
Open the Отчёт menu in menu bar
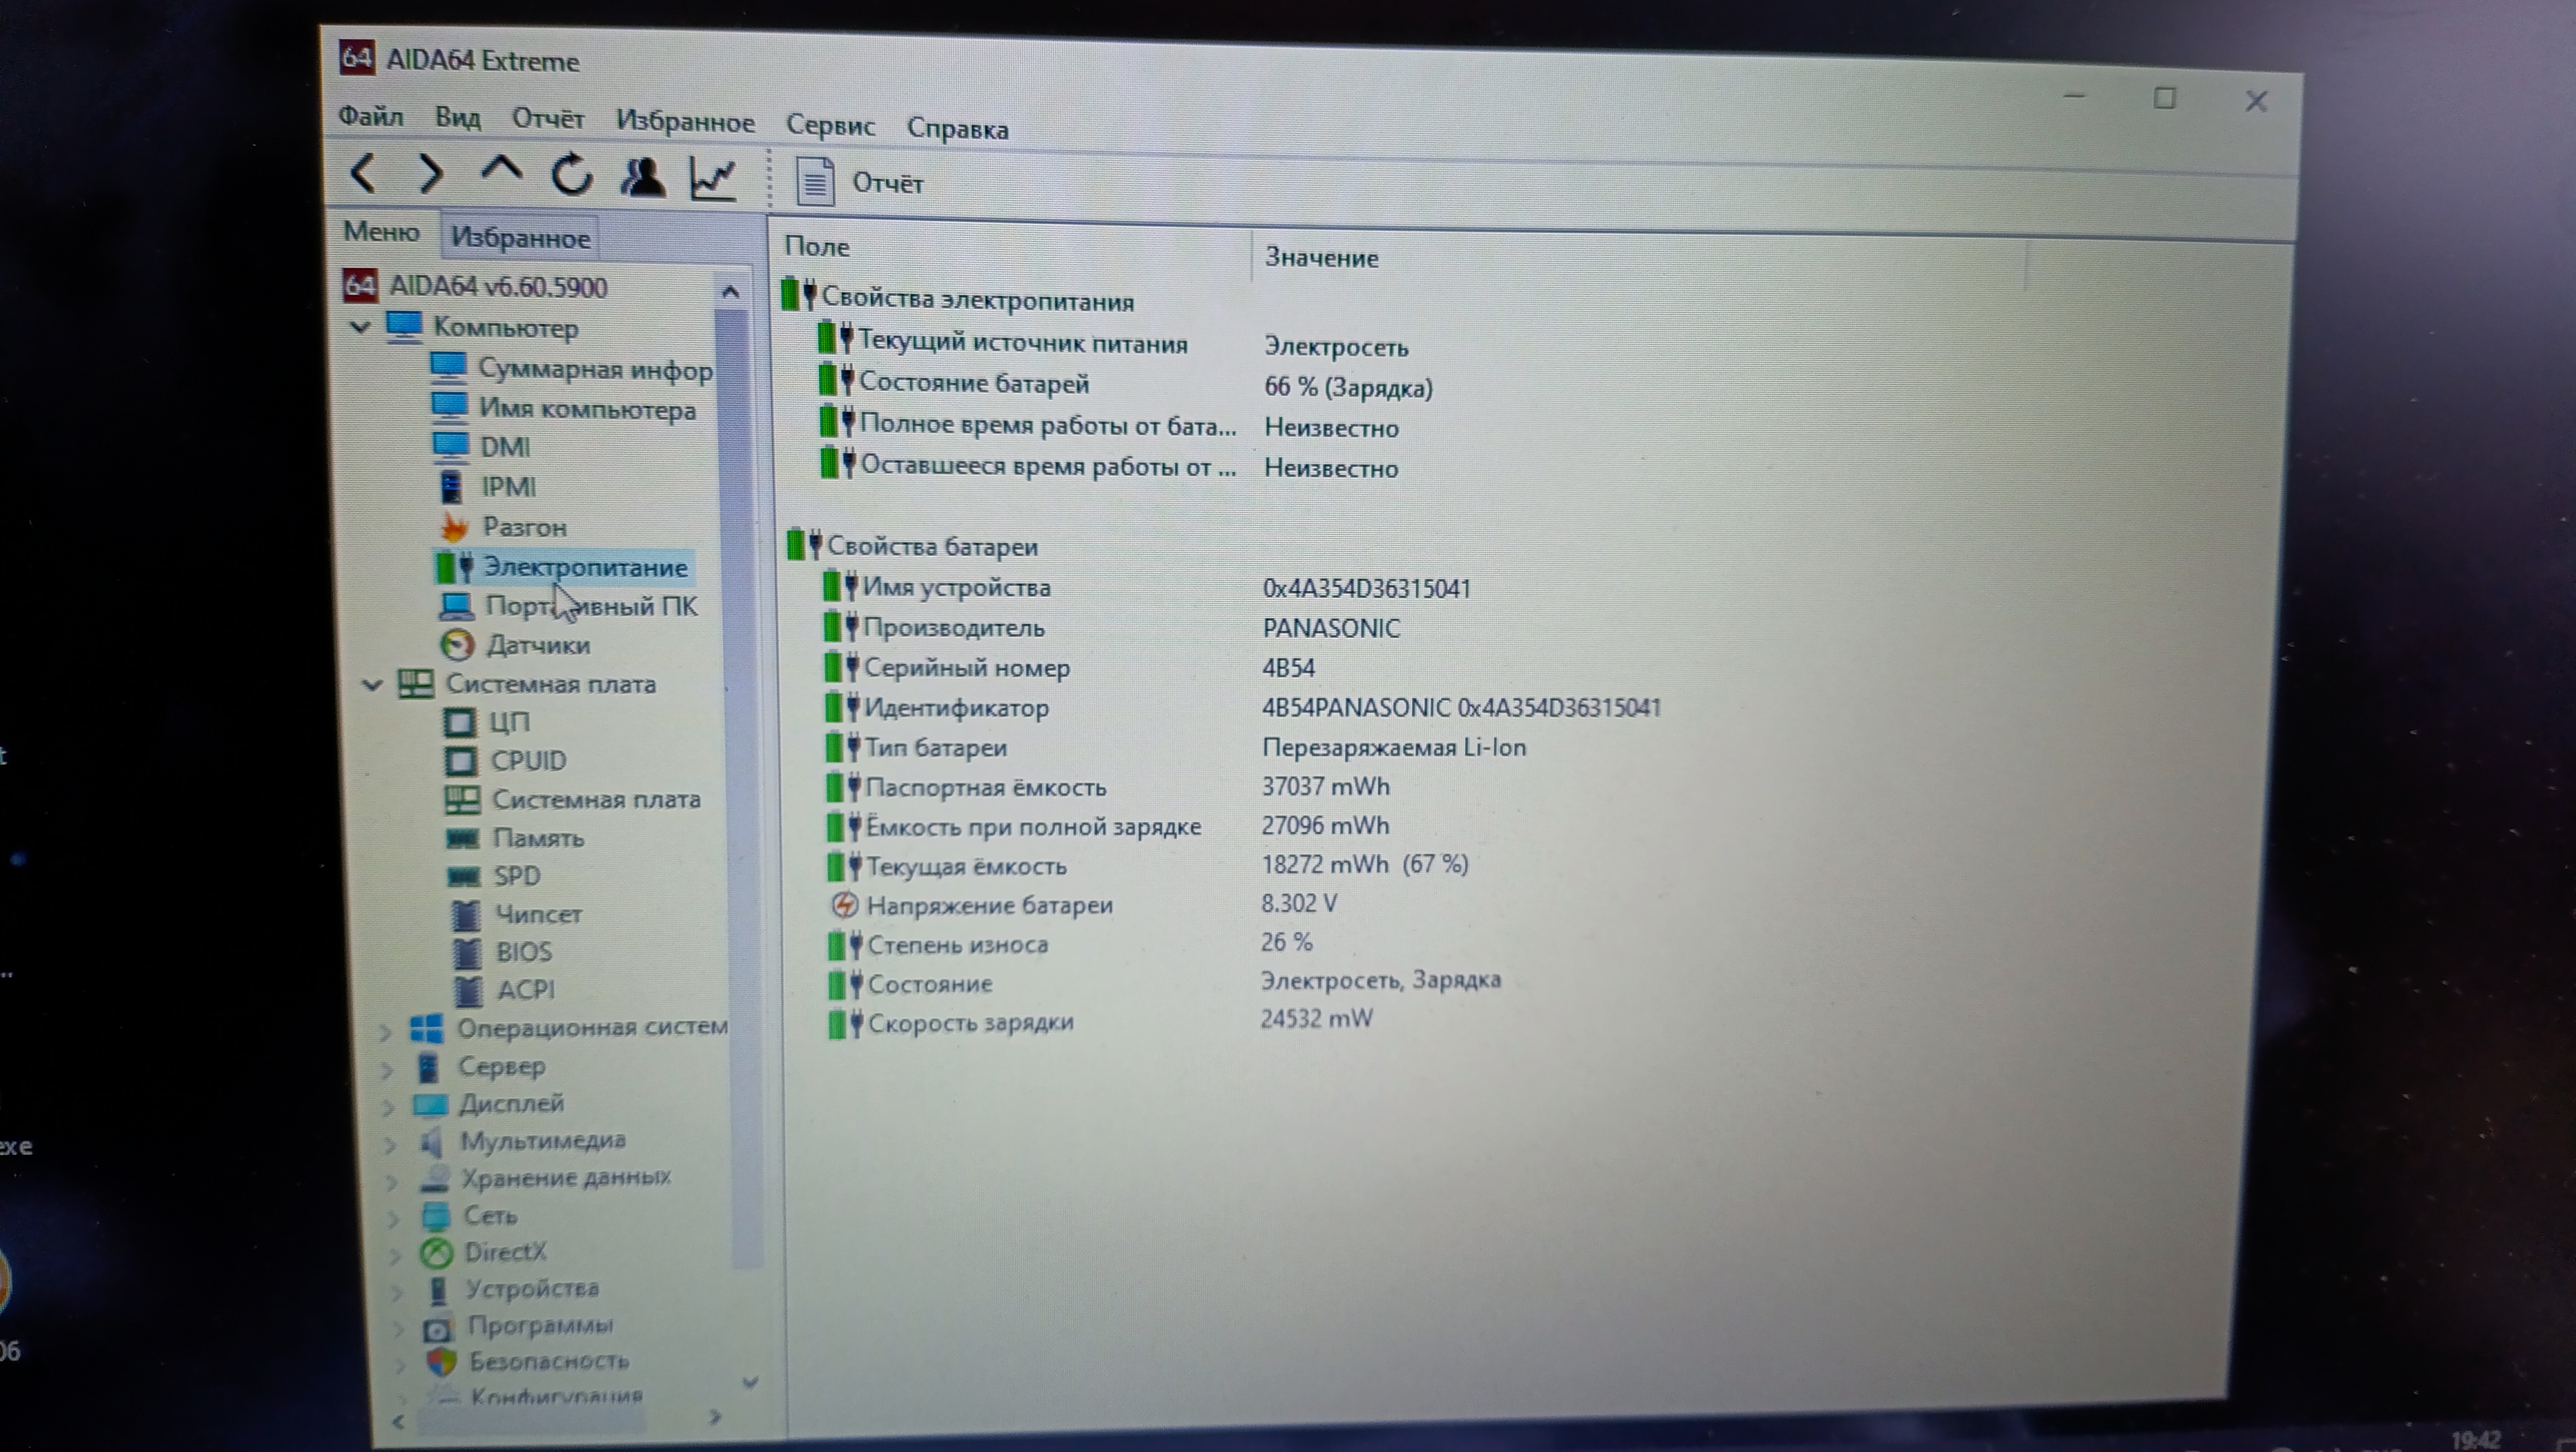click(548, 119)
